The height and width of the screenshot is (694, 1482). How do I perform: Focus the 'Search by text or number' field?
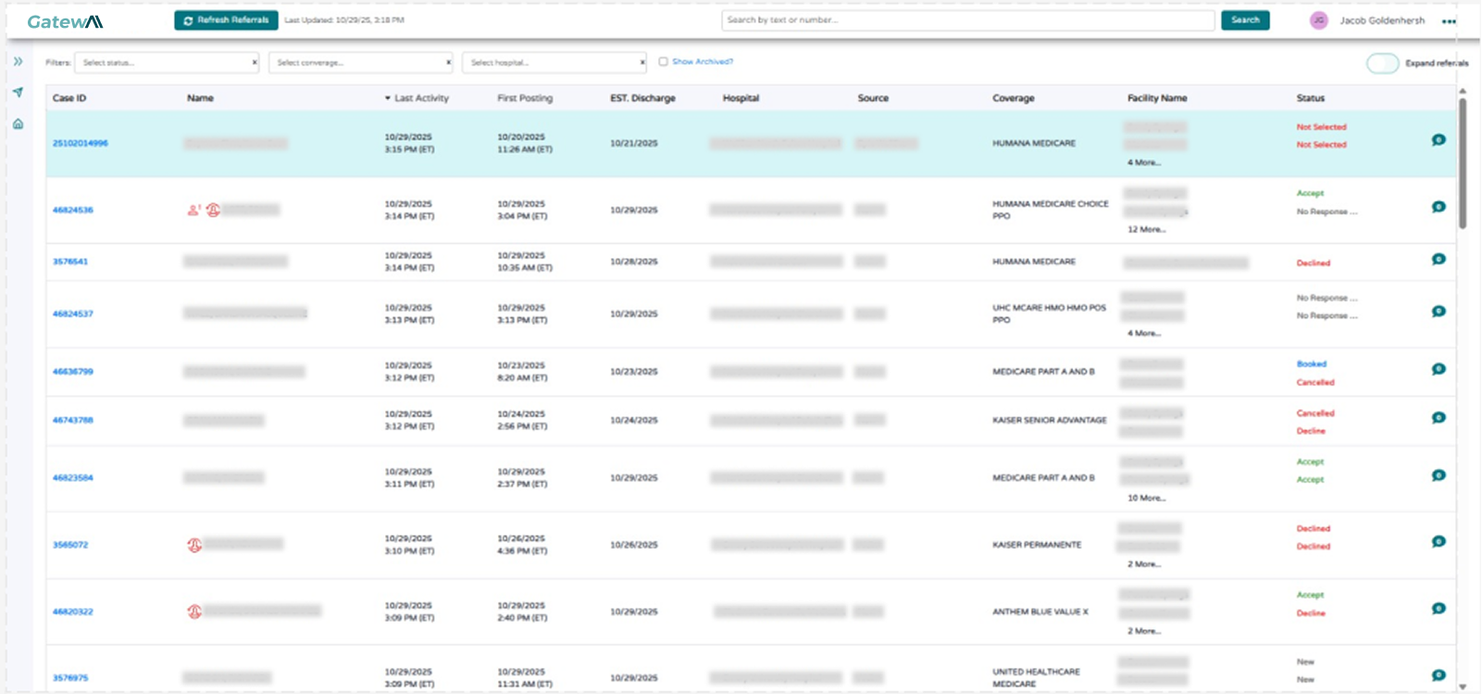pos(968,20)
